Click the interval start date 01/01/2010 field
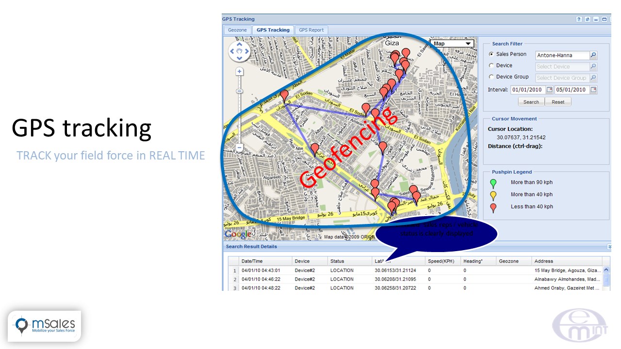This screenshot has width=621, height=349. pyautogui.click(x=528, y=90)
